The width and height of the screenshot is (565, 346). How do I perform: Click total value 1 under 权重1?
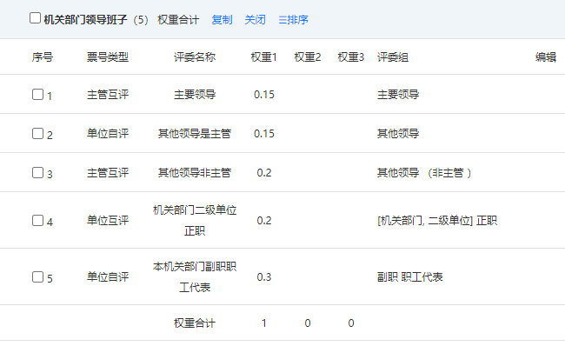coord(264,323)
